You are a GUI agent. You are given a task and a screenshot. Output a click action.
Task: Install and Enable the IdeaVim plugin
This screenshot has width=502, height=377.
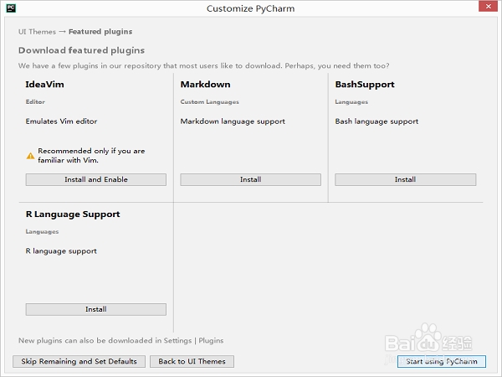click(96, 179)
